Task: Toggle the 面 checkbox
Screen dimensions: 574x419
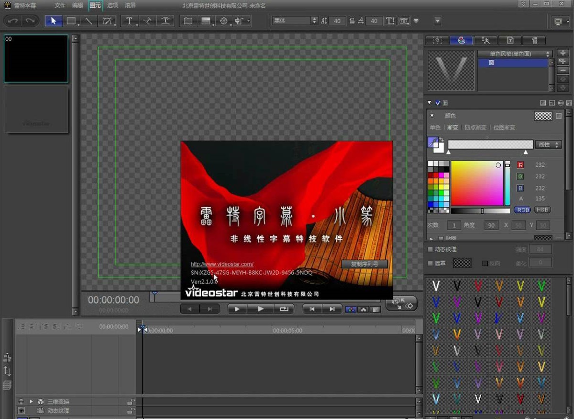Action: [437, 103]
